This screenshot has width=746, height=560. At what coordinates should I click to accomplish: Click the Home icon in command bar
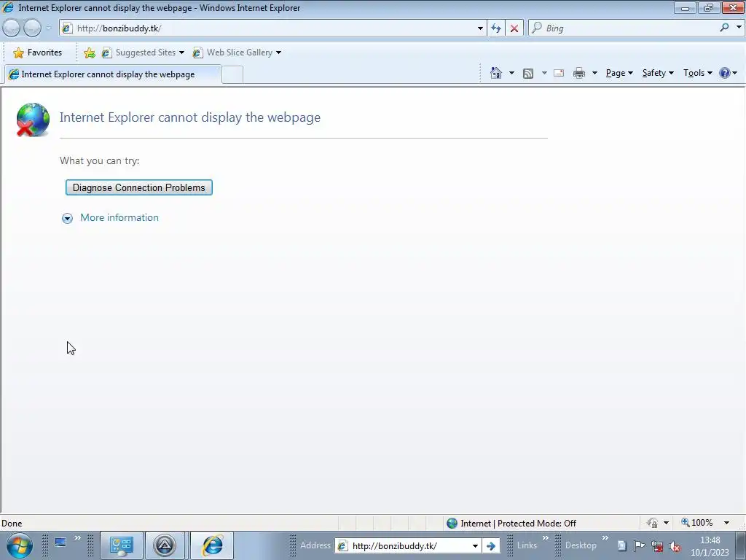pyautogui.click(x=495, y=73)
